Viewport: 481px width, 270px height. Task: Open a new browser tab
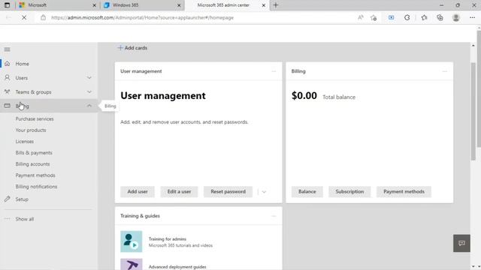click(276, 5)
